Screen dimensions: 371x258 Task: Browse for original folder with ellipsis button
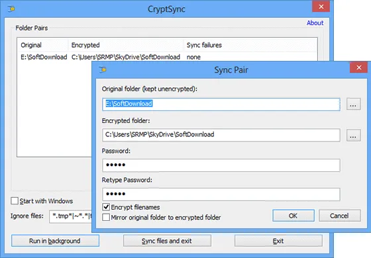click(354, 104)
